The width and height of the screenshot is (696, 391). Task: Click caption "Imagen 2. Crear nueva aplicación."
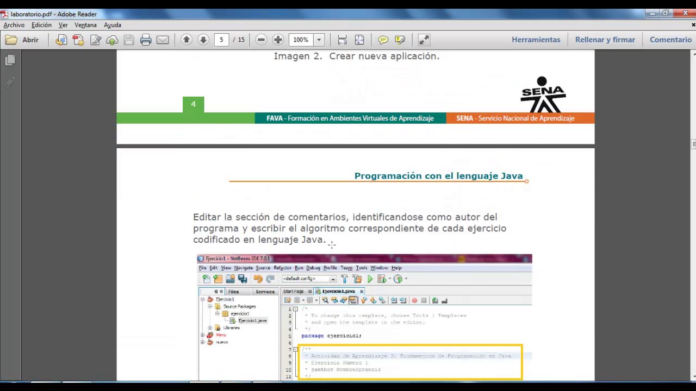pos(356,56)
